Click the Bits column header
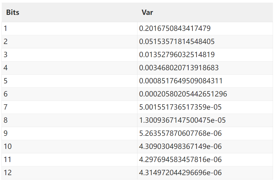 (13, 13)
